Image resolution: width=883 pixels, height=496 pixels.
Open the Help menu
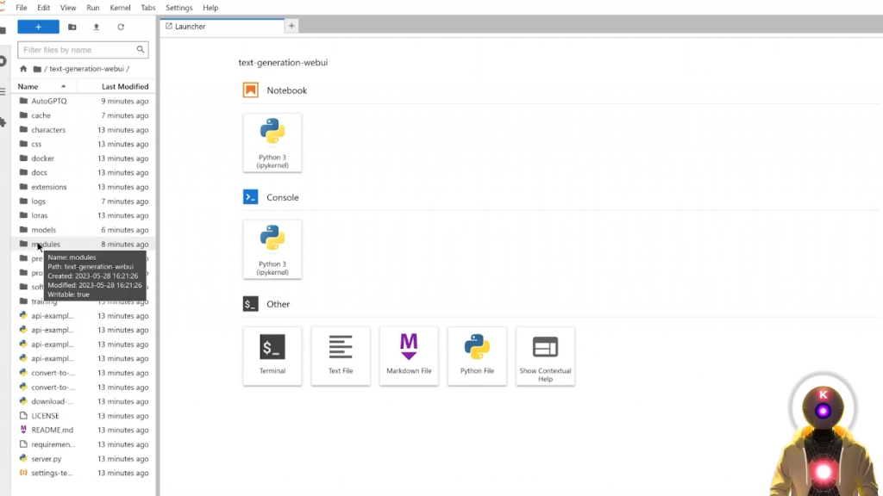tap(210, 8)
